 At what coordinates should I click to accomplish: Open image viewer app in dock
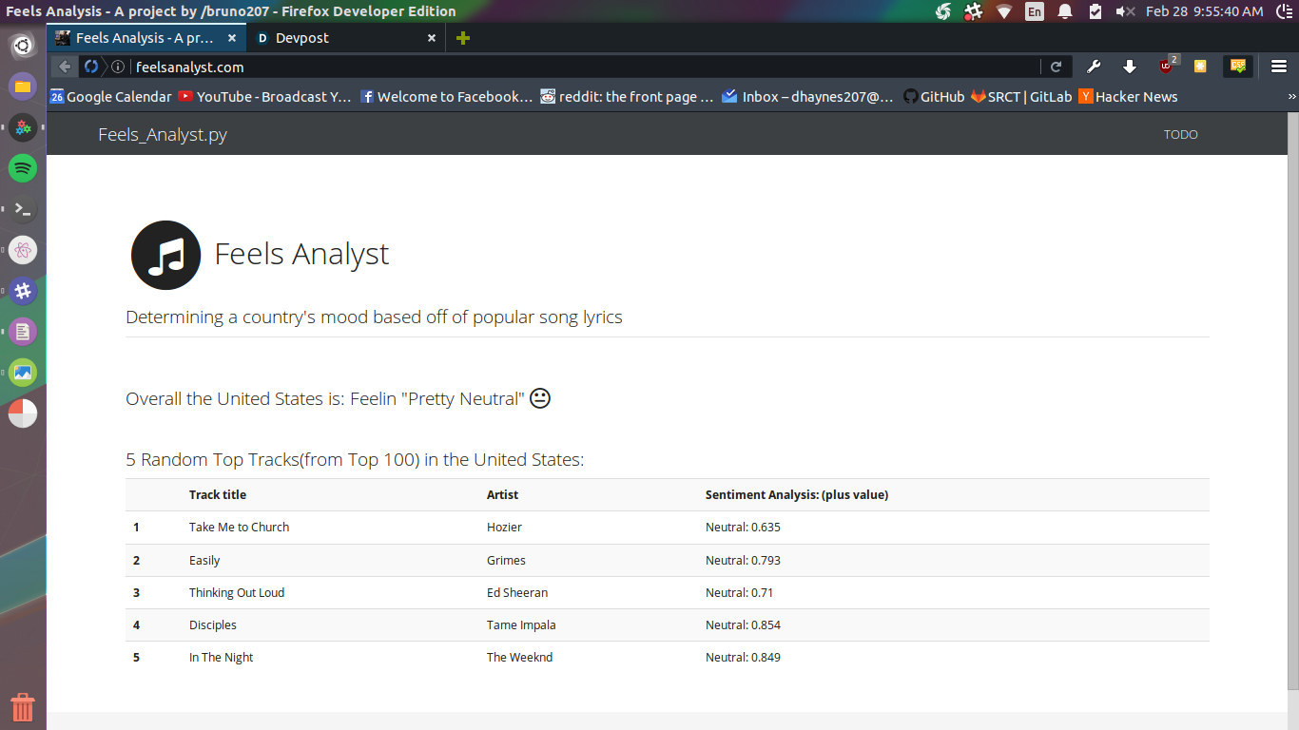click(23, 373)
